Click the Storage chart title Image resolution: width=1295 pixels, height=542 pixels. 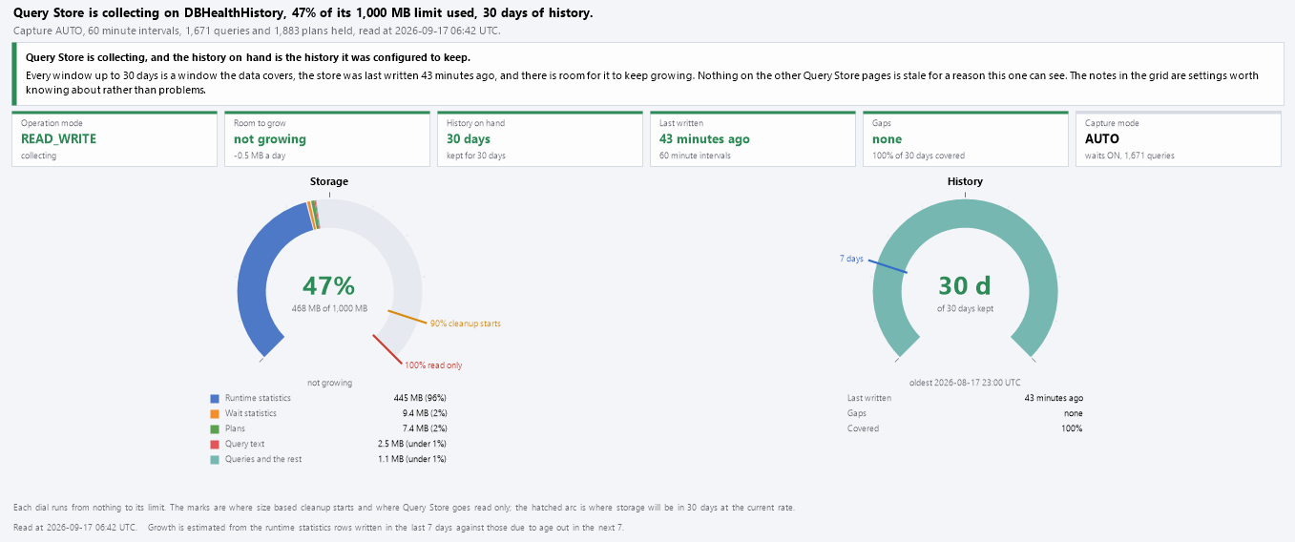point(329,181)
